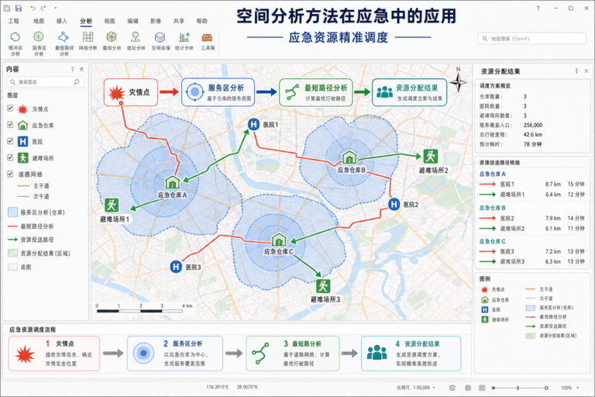The image size is (595, 397).
Task: Open the 工程 menu
Action: (14, 21)
